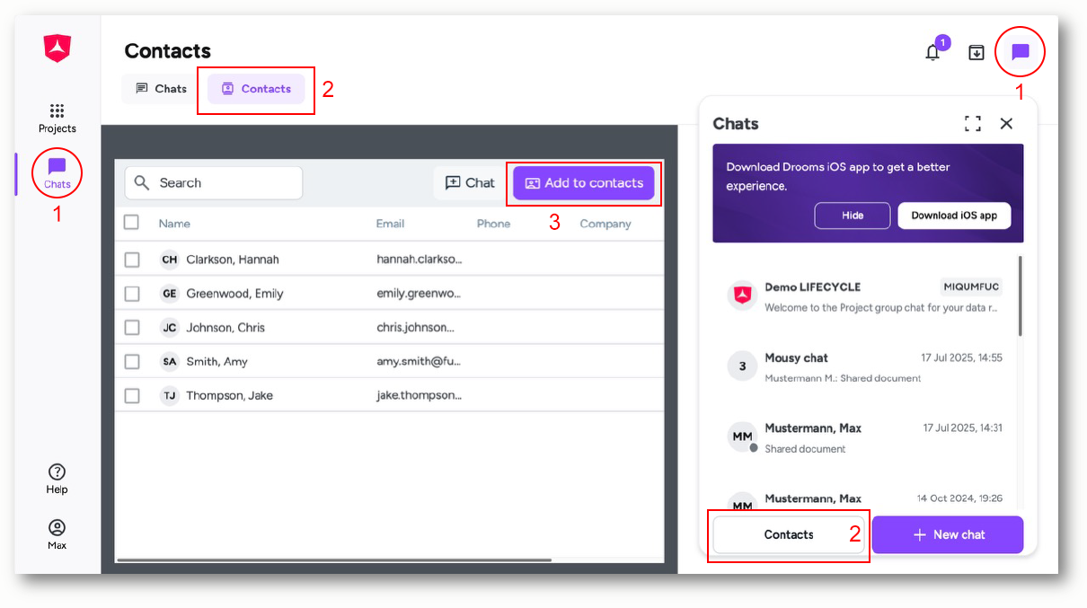Click the chat list vertical scrollbar
This screenshot has width=1087, height=608.
[1020, 296]
